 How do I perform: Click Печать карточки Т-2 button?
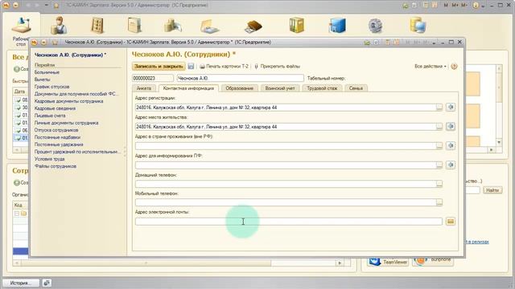(225, 66)
